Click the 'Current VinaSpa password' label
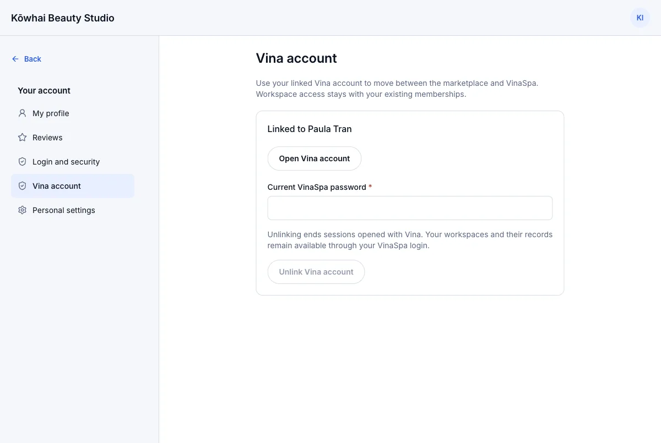Screen dimensions: 661x443 coord(319,187)
